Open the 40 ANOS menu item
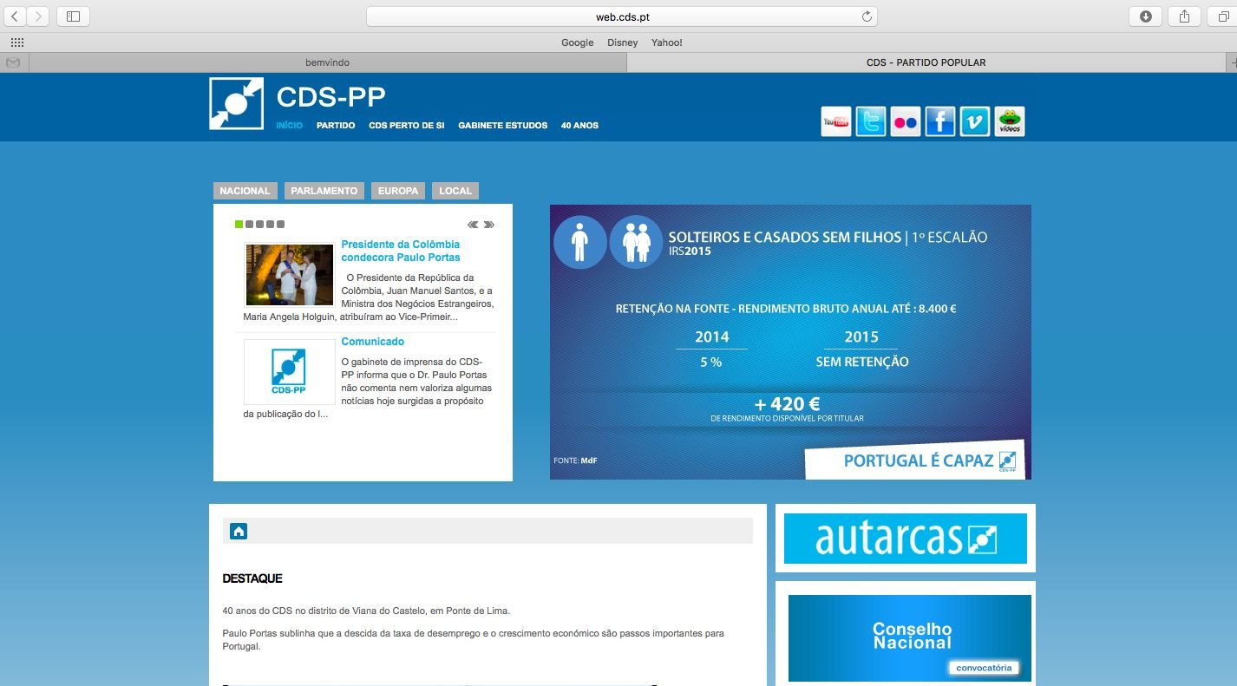This screenshot has height=686, width=1237. click(579, 126)
